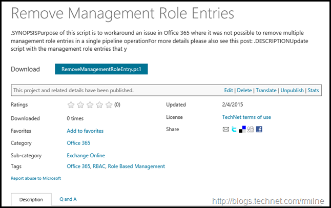
Task: Select the Remove Management Role Entries heading
Action: 122,13
